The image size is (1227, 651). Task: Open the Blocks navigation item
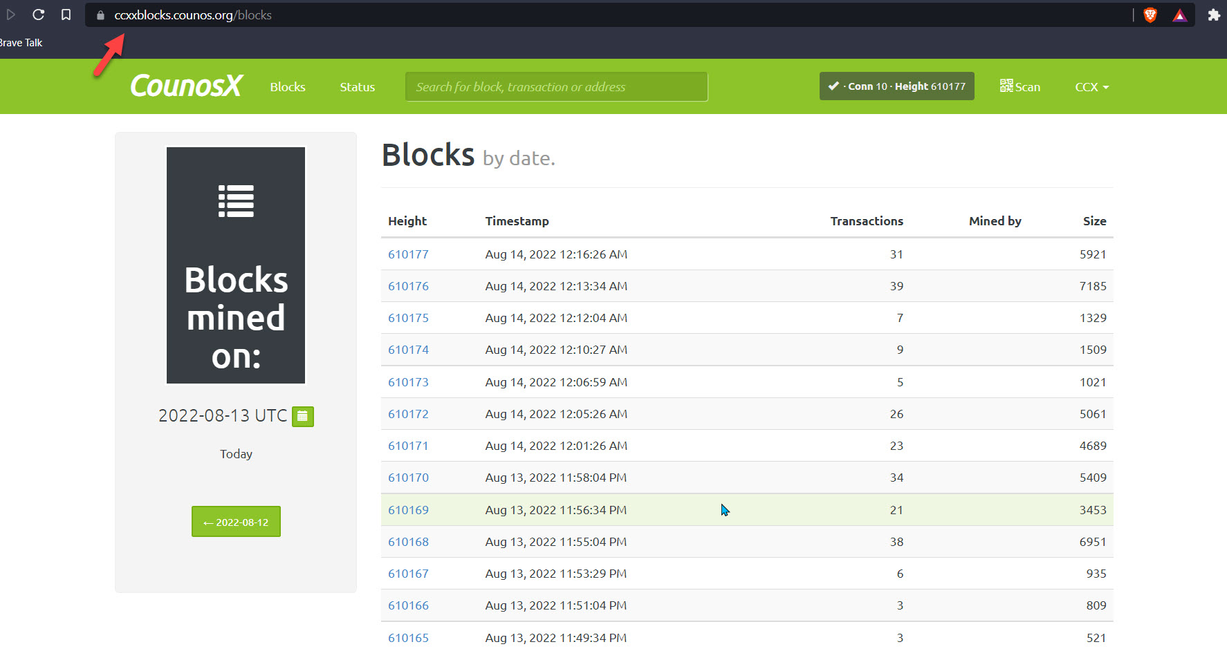pos(288,87)
